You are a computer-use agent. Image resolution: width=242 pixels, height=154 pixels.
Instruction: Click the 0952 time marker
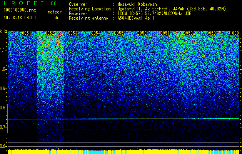[x=50, y=33]
